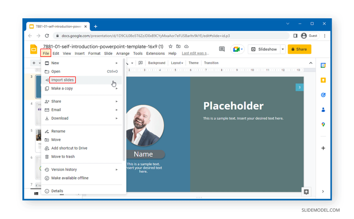Click the Placeholder title text on slide
The height and width of the screenshot is (219, 354).
[233, 106]
